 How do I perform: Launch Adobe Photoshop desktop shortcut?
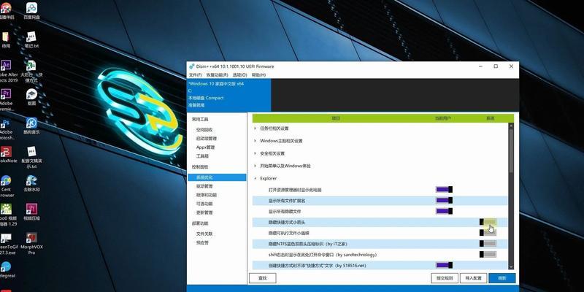coord(6,129)
